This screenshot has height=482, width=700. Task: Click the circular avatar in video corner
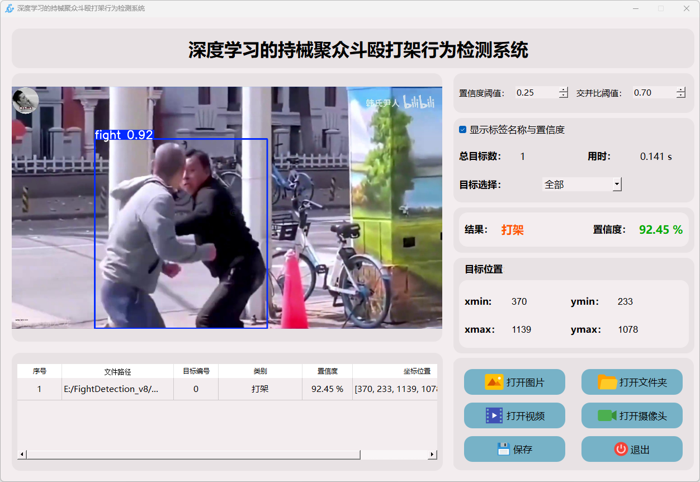pos(25,101)
